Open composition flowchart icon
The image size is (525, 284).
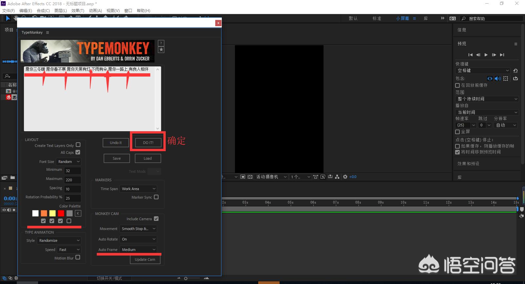click(337, 177)
